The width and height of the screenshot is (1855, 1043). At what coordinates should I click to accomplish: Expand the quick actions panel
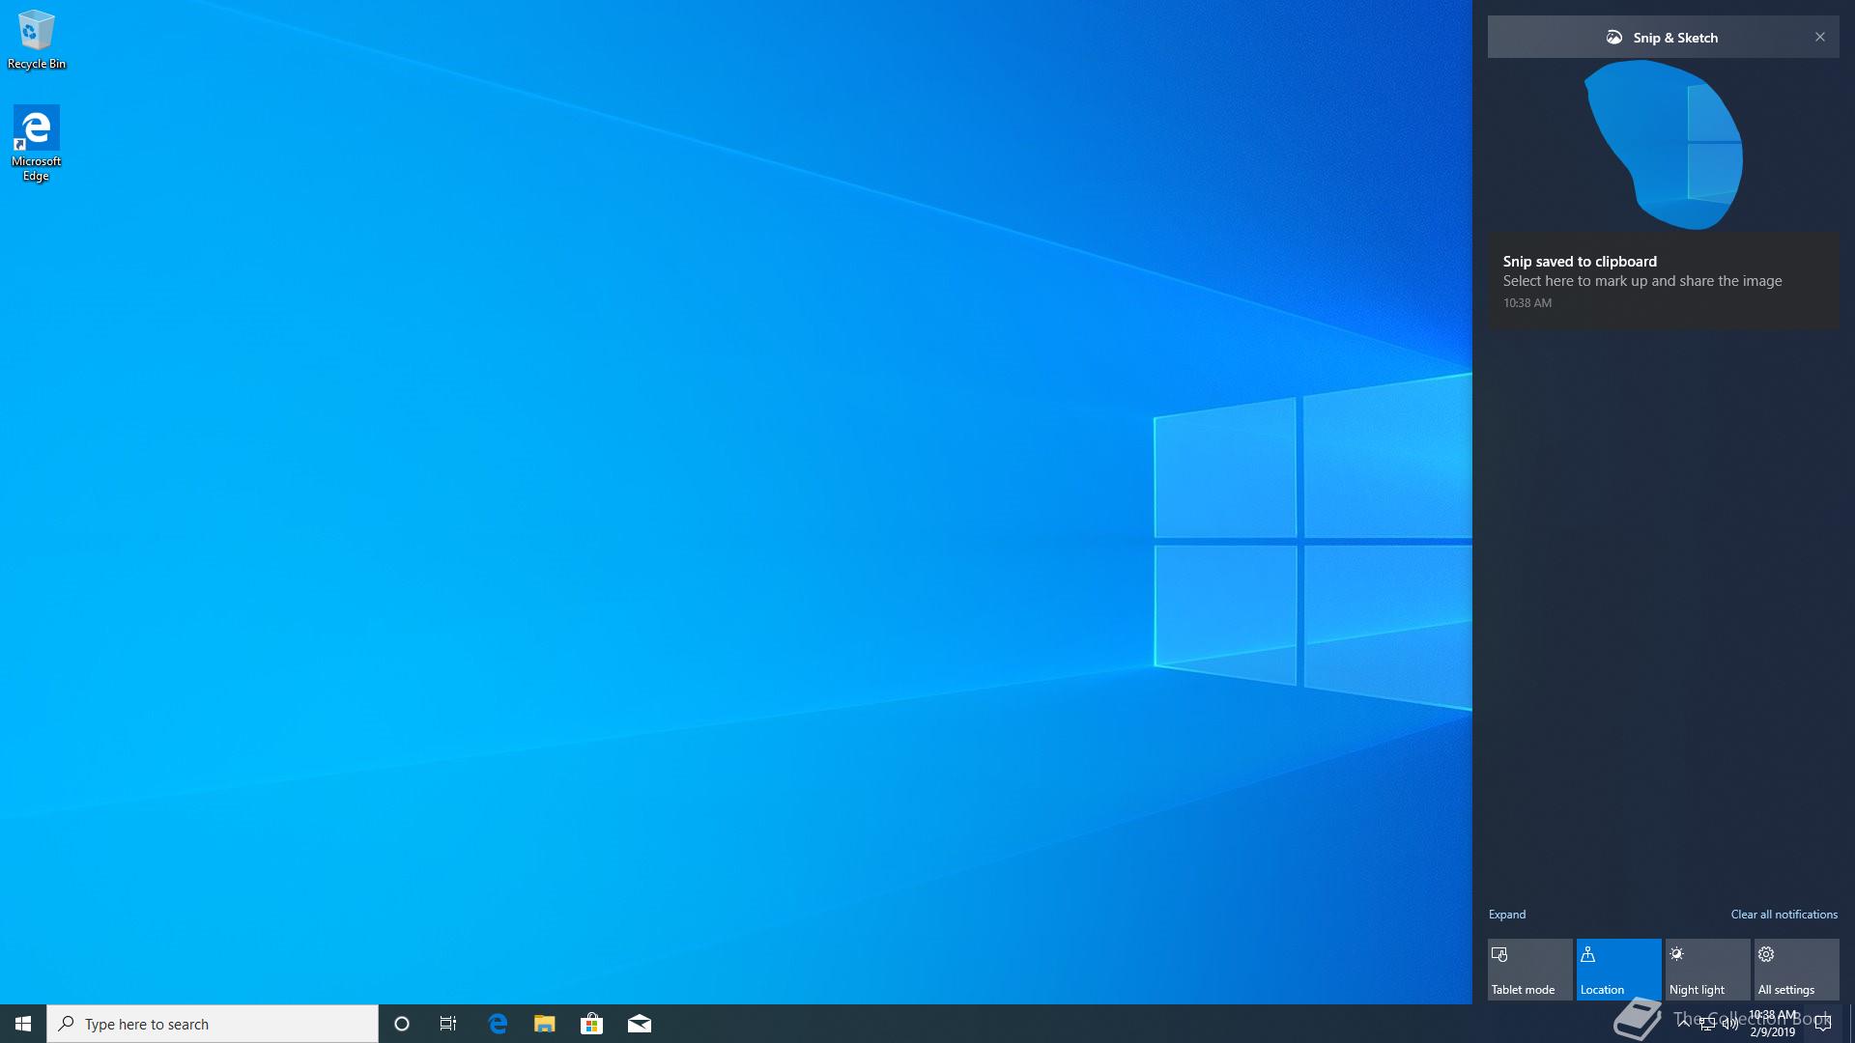coord(1507,915)
